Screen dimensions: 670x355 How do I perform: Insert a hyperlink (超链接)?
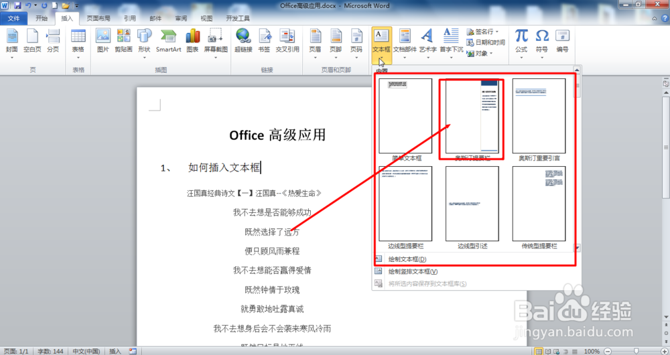point(243,42)
